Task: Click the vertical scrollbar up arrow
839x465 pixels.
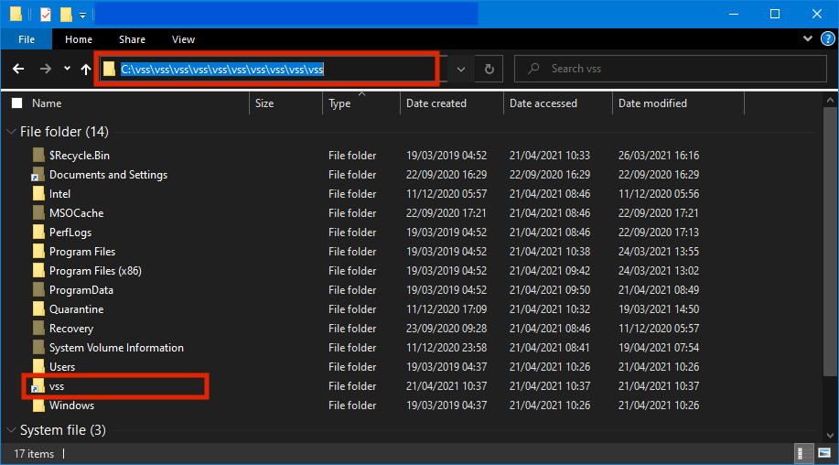Action: click(x=830, y=100)
